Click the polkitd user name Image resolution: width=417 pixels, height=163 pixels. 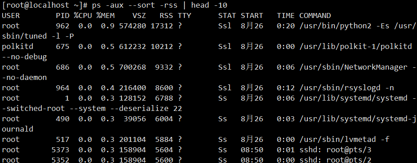pyautogui.click(x=18, y=47)
